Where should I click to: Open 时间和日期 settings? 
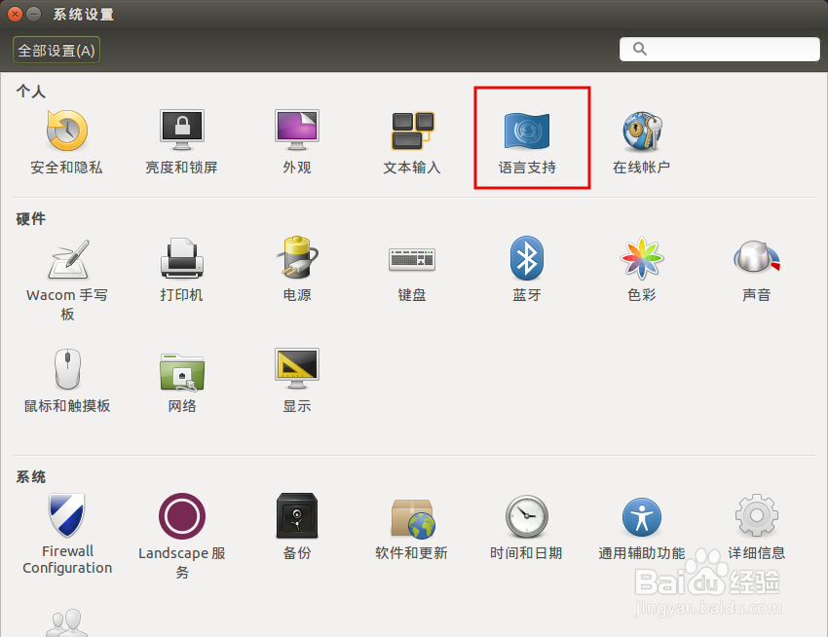(x=526, y=531)
